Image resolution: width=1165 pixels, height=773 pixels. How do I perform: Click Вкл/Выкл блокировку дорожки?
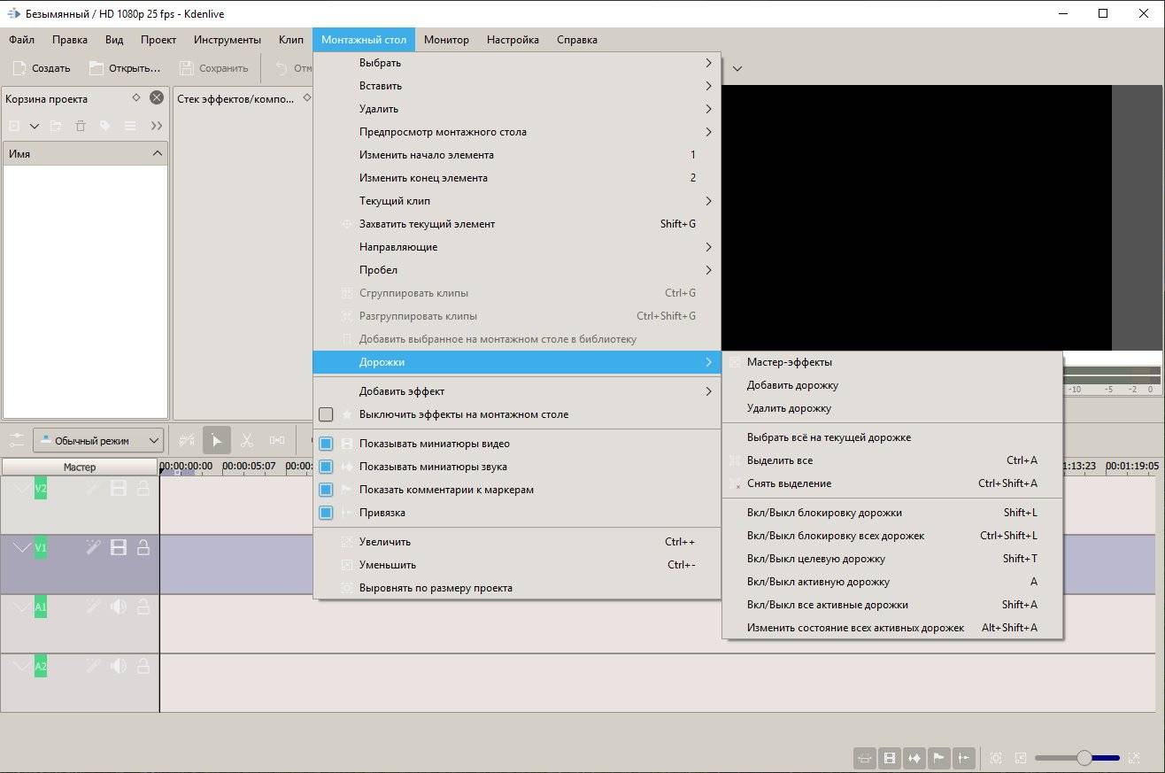pyautogui.click(x=893, y=513)
